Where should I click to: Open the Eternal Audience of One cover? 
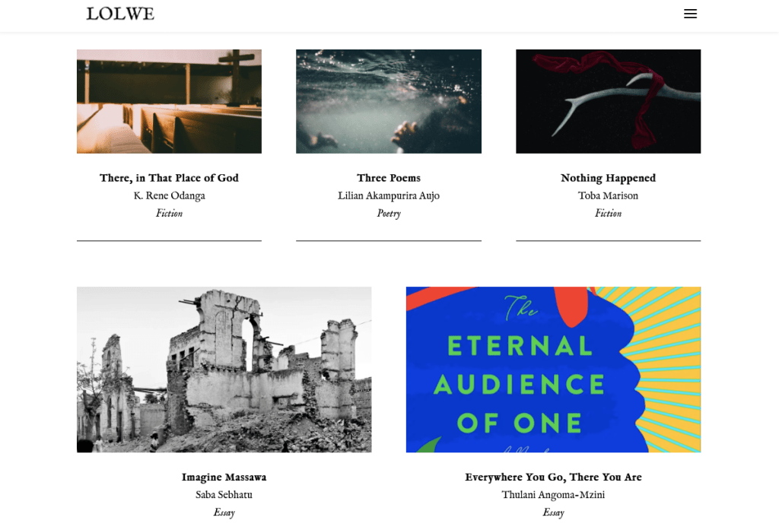[554, 370]
